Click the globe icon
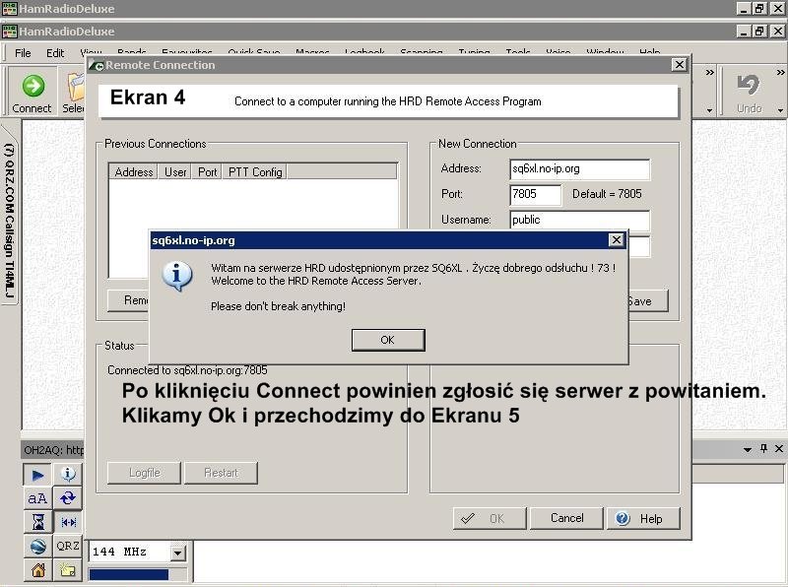Viewport: 788px width, 587px height. (x=37, y=546)
